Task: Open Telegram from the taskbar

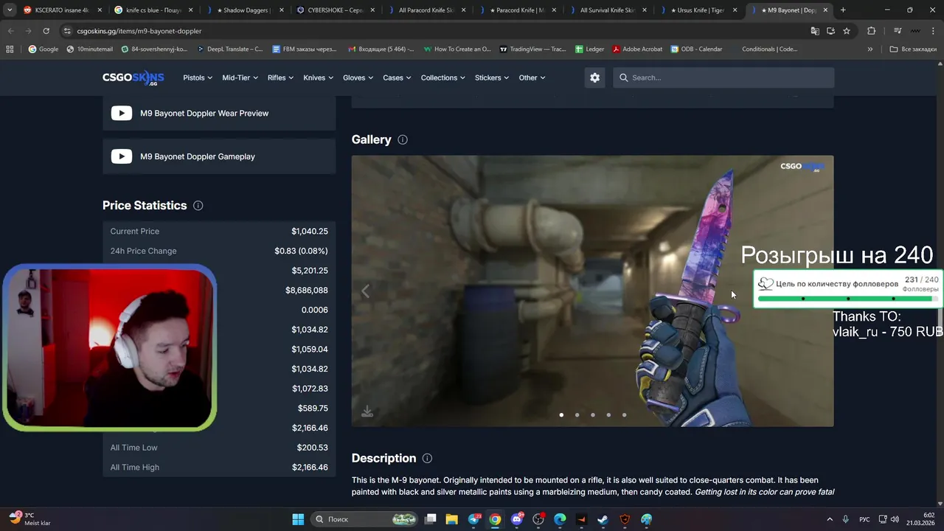Action: pos(473,519)
